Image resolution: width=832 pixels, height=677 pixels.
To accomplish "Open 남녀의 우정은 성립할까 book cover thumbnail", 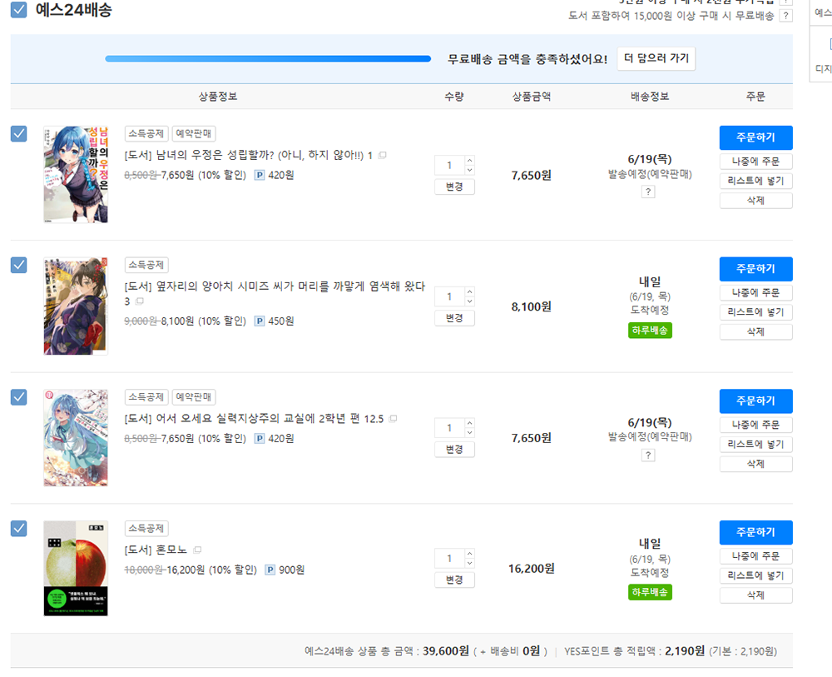I will tap(76, 174).
